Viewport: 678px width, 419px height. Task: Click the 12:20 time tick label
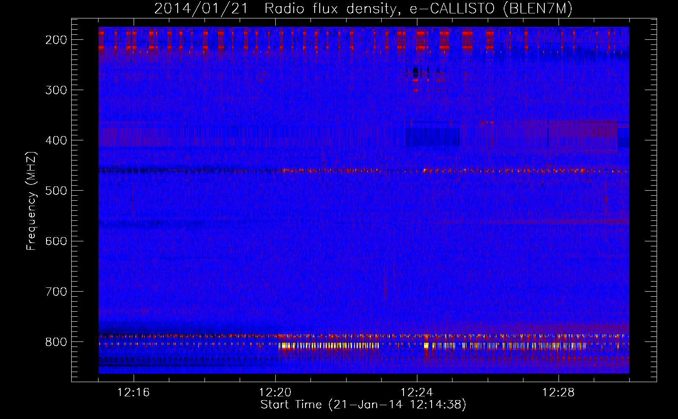275,393
